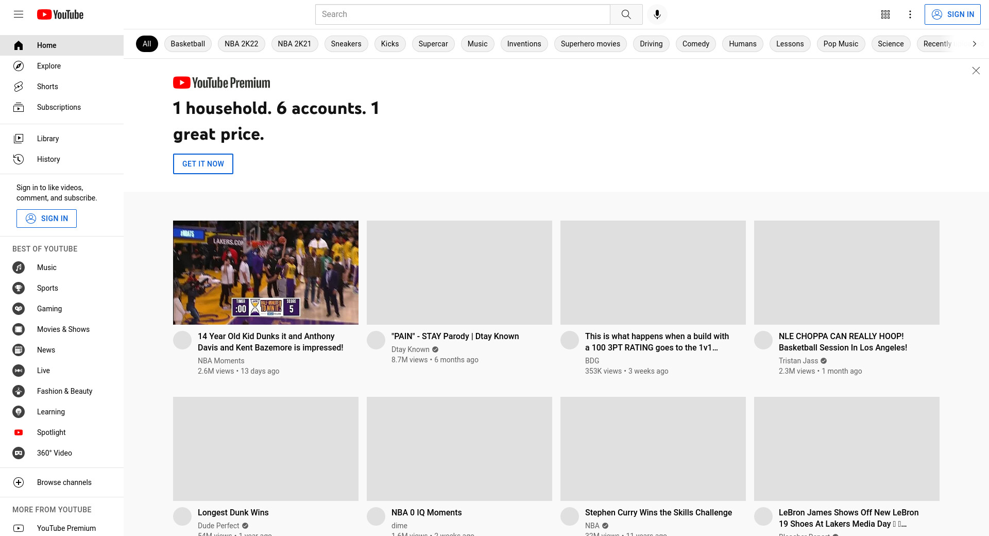Image resolution: width=989 pixels, height=536 pixels.
Task: Select the Superhero movies chip
Action: click(x=591, y=44)
